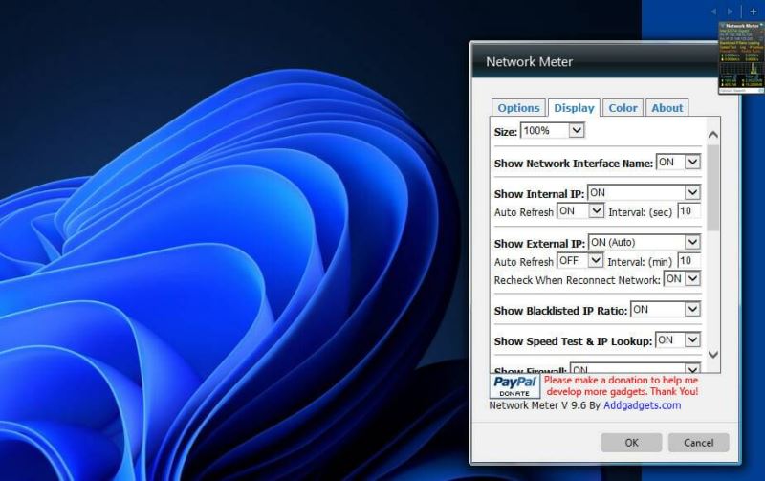Viewport: 765px width, 481px height.
Task: Click the gadget bar previous arrow
Action: pos(713,11)
